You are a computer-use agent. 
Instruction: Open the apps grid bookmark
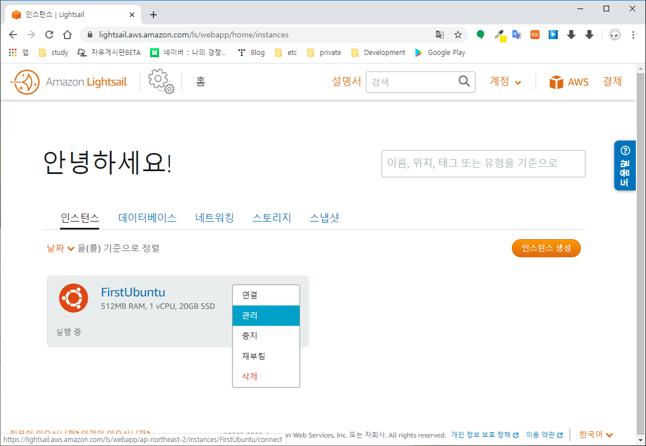pyautogui.click(x=19, y=52)
